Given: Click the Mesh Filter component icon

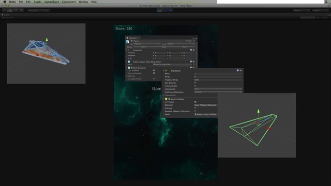Looking at the screenshot, I should 129,62.
